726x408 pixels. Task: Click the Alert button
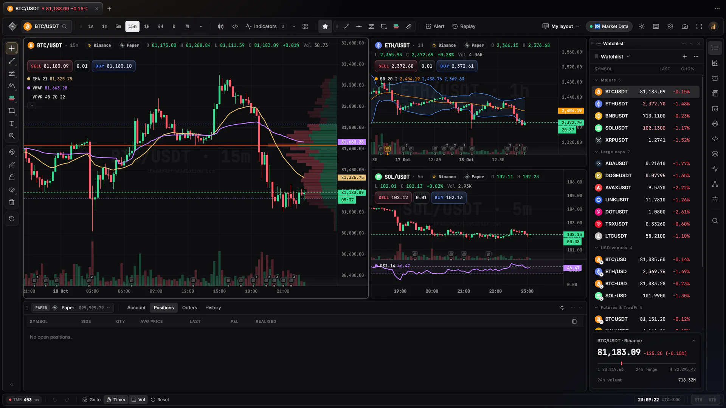coord(435,26)
